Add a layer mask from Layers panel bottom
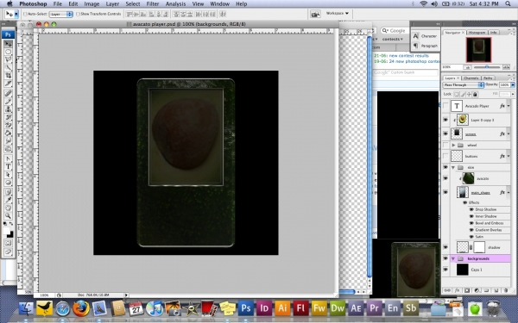This screenshot has width=518, height=323. 467,290
